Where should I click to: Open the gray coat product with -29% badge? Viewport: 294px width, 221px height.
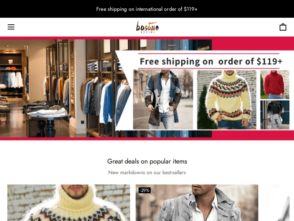pyautogui.click(x=197, y=203)
